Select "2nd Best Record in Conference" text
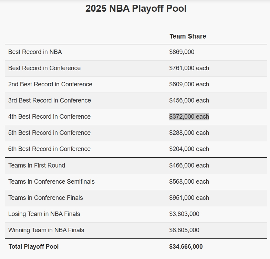 (x=50, y=85)
